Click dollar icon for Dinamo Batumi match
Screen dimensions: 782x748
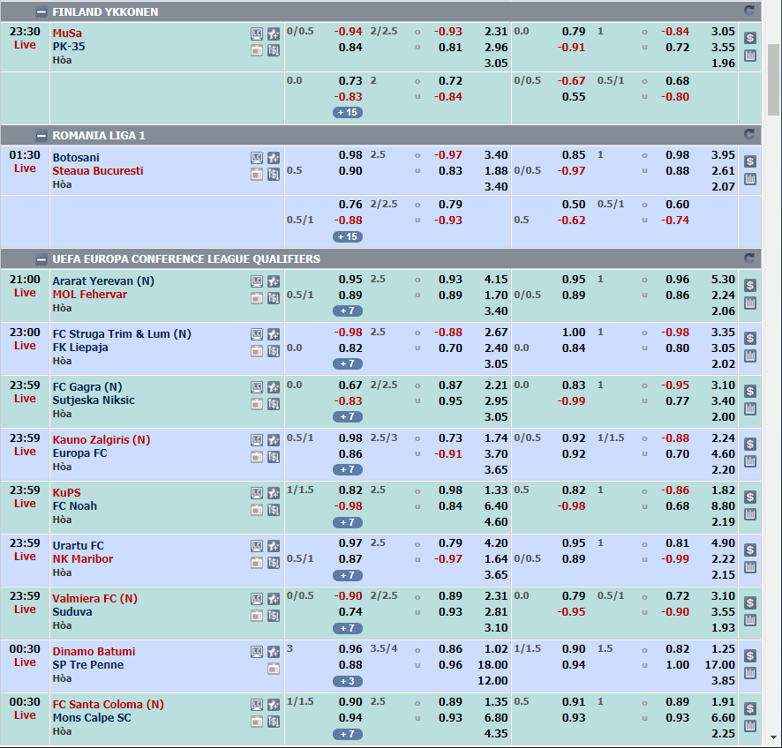(749, 655)
